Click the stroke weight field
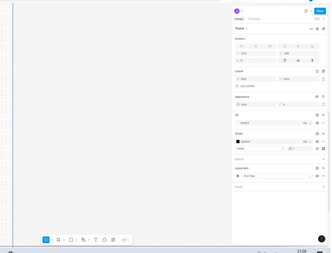The image size is (332, 253). click(300, 148)
